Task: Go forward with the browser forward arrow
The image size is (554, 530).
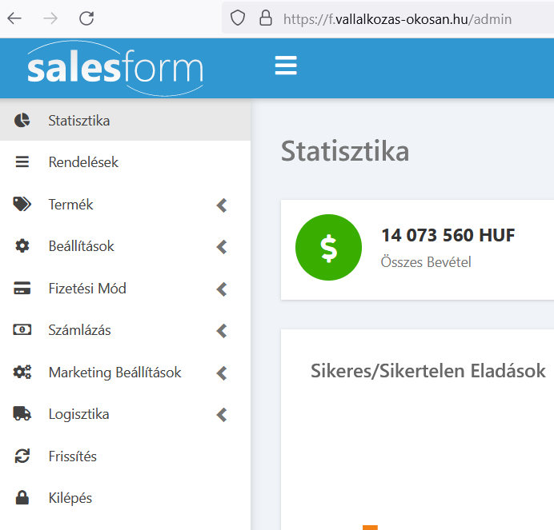Action: tap(50, 18)
